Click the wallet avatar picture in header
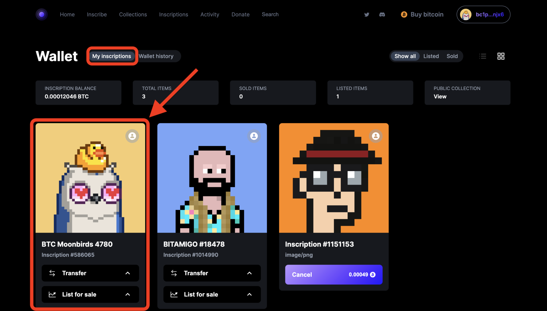 (x=466, y=15)
